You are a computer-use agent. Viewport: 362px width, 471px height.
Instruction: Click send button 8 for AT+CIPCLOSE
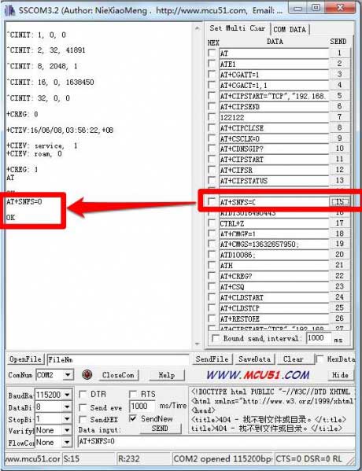click(x=340, y=127)
